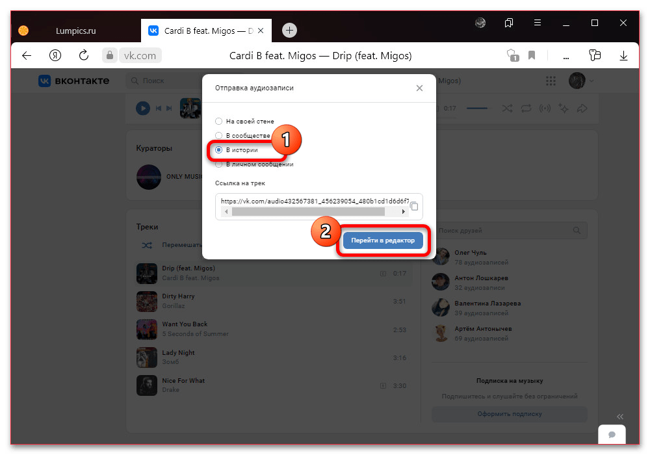Play the current track
650x455 pixels.
(143, 109)
